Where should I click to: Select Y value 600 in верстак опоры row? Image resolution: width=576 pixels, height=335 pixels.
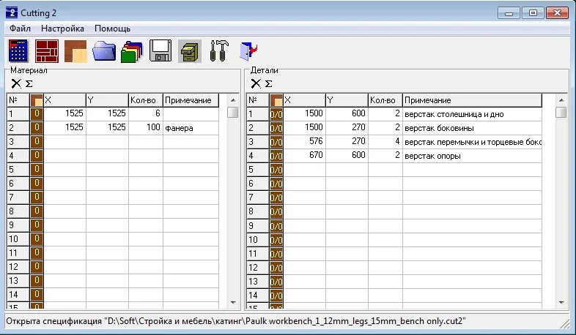[x=347, y=155]
